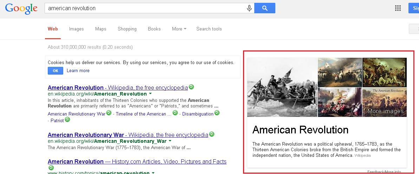Click the blue magnifier search button

point(264,8)
